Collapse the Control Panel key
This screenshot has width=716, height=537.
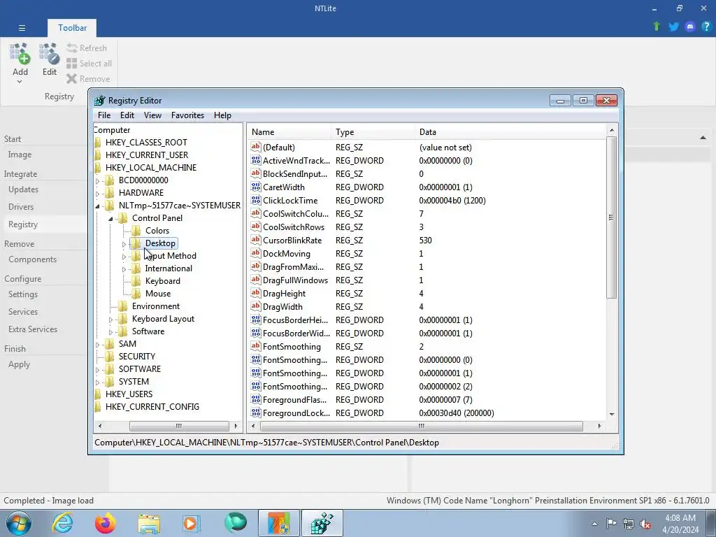(x=110, y=219)
